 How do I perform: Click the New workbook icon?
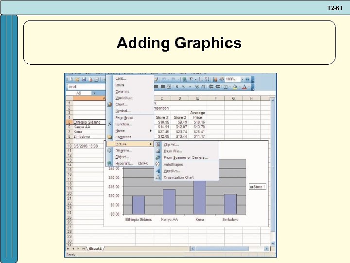point(71,79)
